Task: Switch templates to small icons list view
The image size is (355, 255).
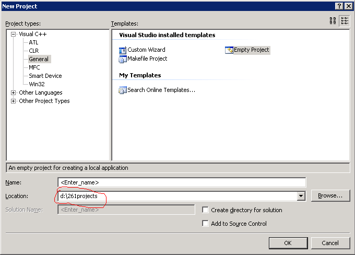Action: pos(345,21)
